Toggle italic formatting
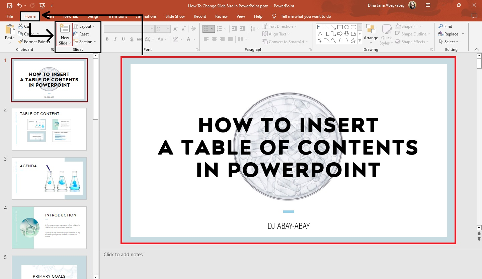 115,39
